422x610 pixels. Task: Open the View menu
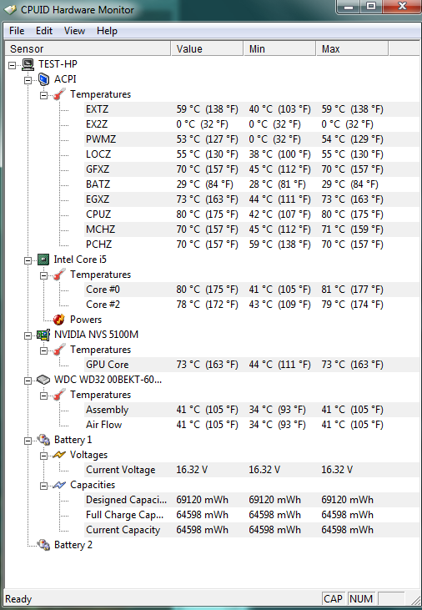(x=74, y=31)
